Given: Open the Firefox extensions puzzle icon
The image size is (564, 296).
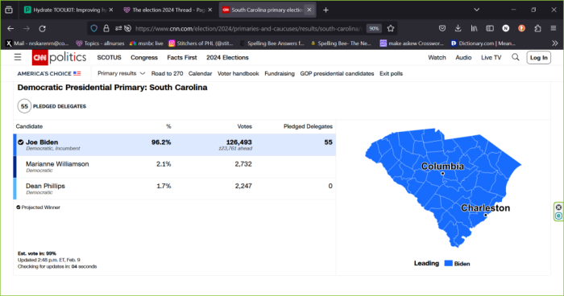Looking at the screenshot, I should tap(537, 28).
